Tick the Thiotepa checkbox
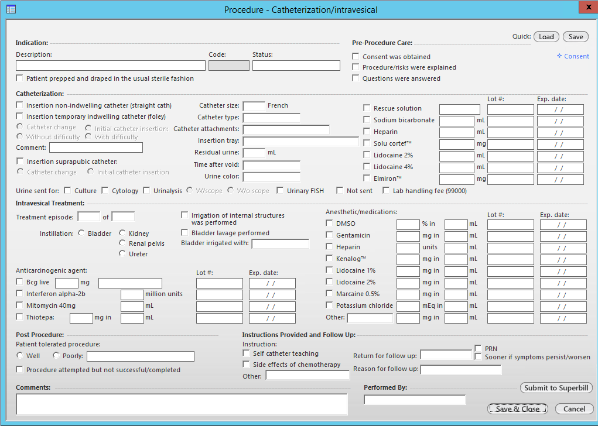Screen dimensions: 598x426 (19, 317)
